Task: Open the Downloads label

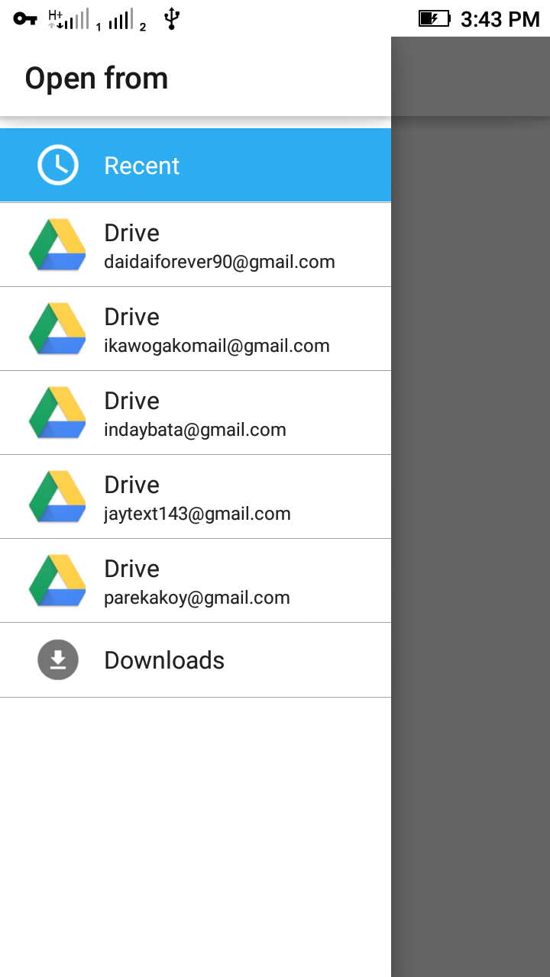Action: [164, 660]
